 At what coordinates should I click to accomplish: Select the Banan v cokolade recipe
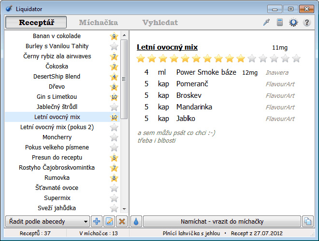57,36
